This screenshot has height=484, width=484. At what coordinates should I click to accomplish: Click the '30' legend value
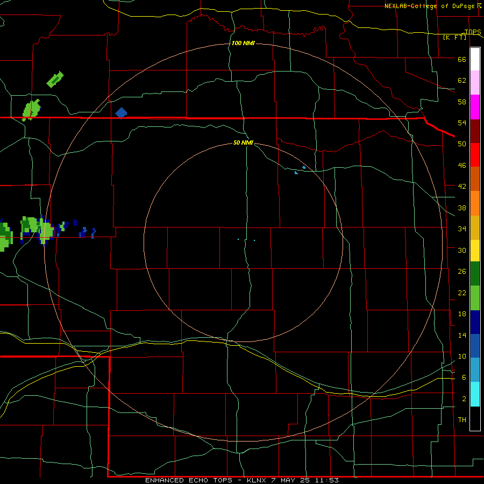462,250
